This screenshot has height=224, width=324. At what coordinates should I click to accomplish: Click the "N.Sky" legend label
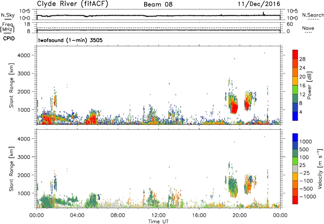(x=8, y=15)
